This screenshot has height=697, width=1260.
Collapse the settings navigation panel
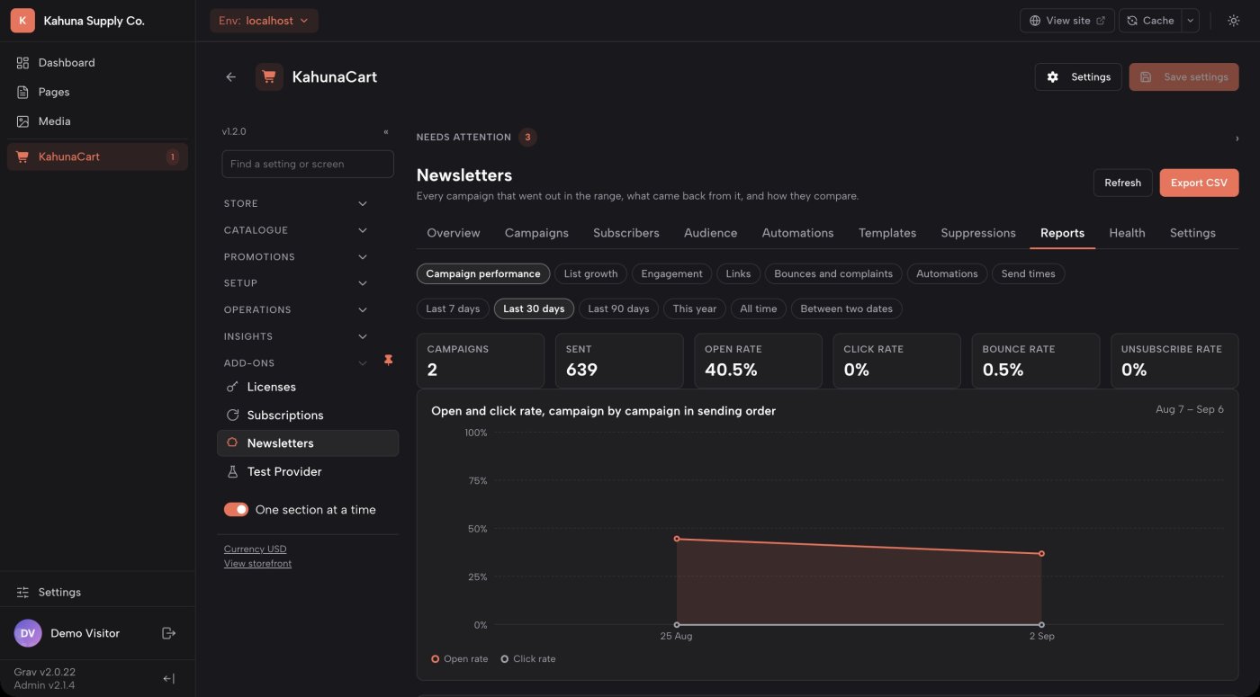pyautogui.click(x=386, y=131)
